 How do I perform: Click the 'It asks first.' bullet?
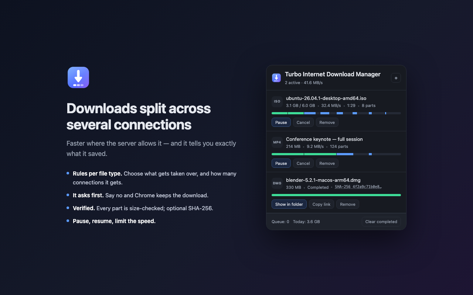[x=88, y=195]
